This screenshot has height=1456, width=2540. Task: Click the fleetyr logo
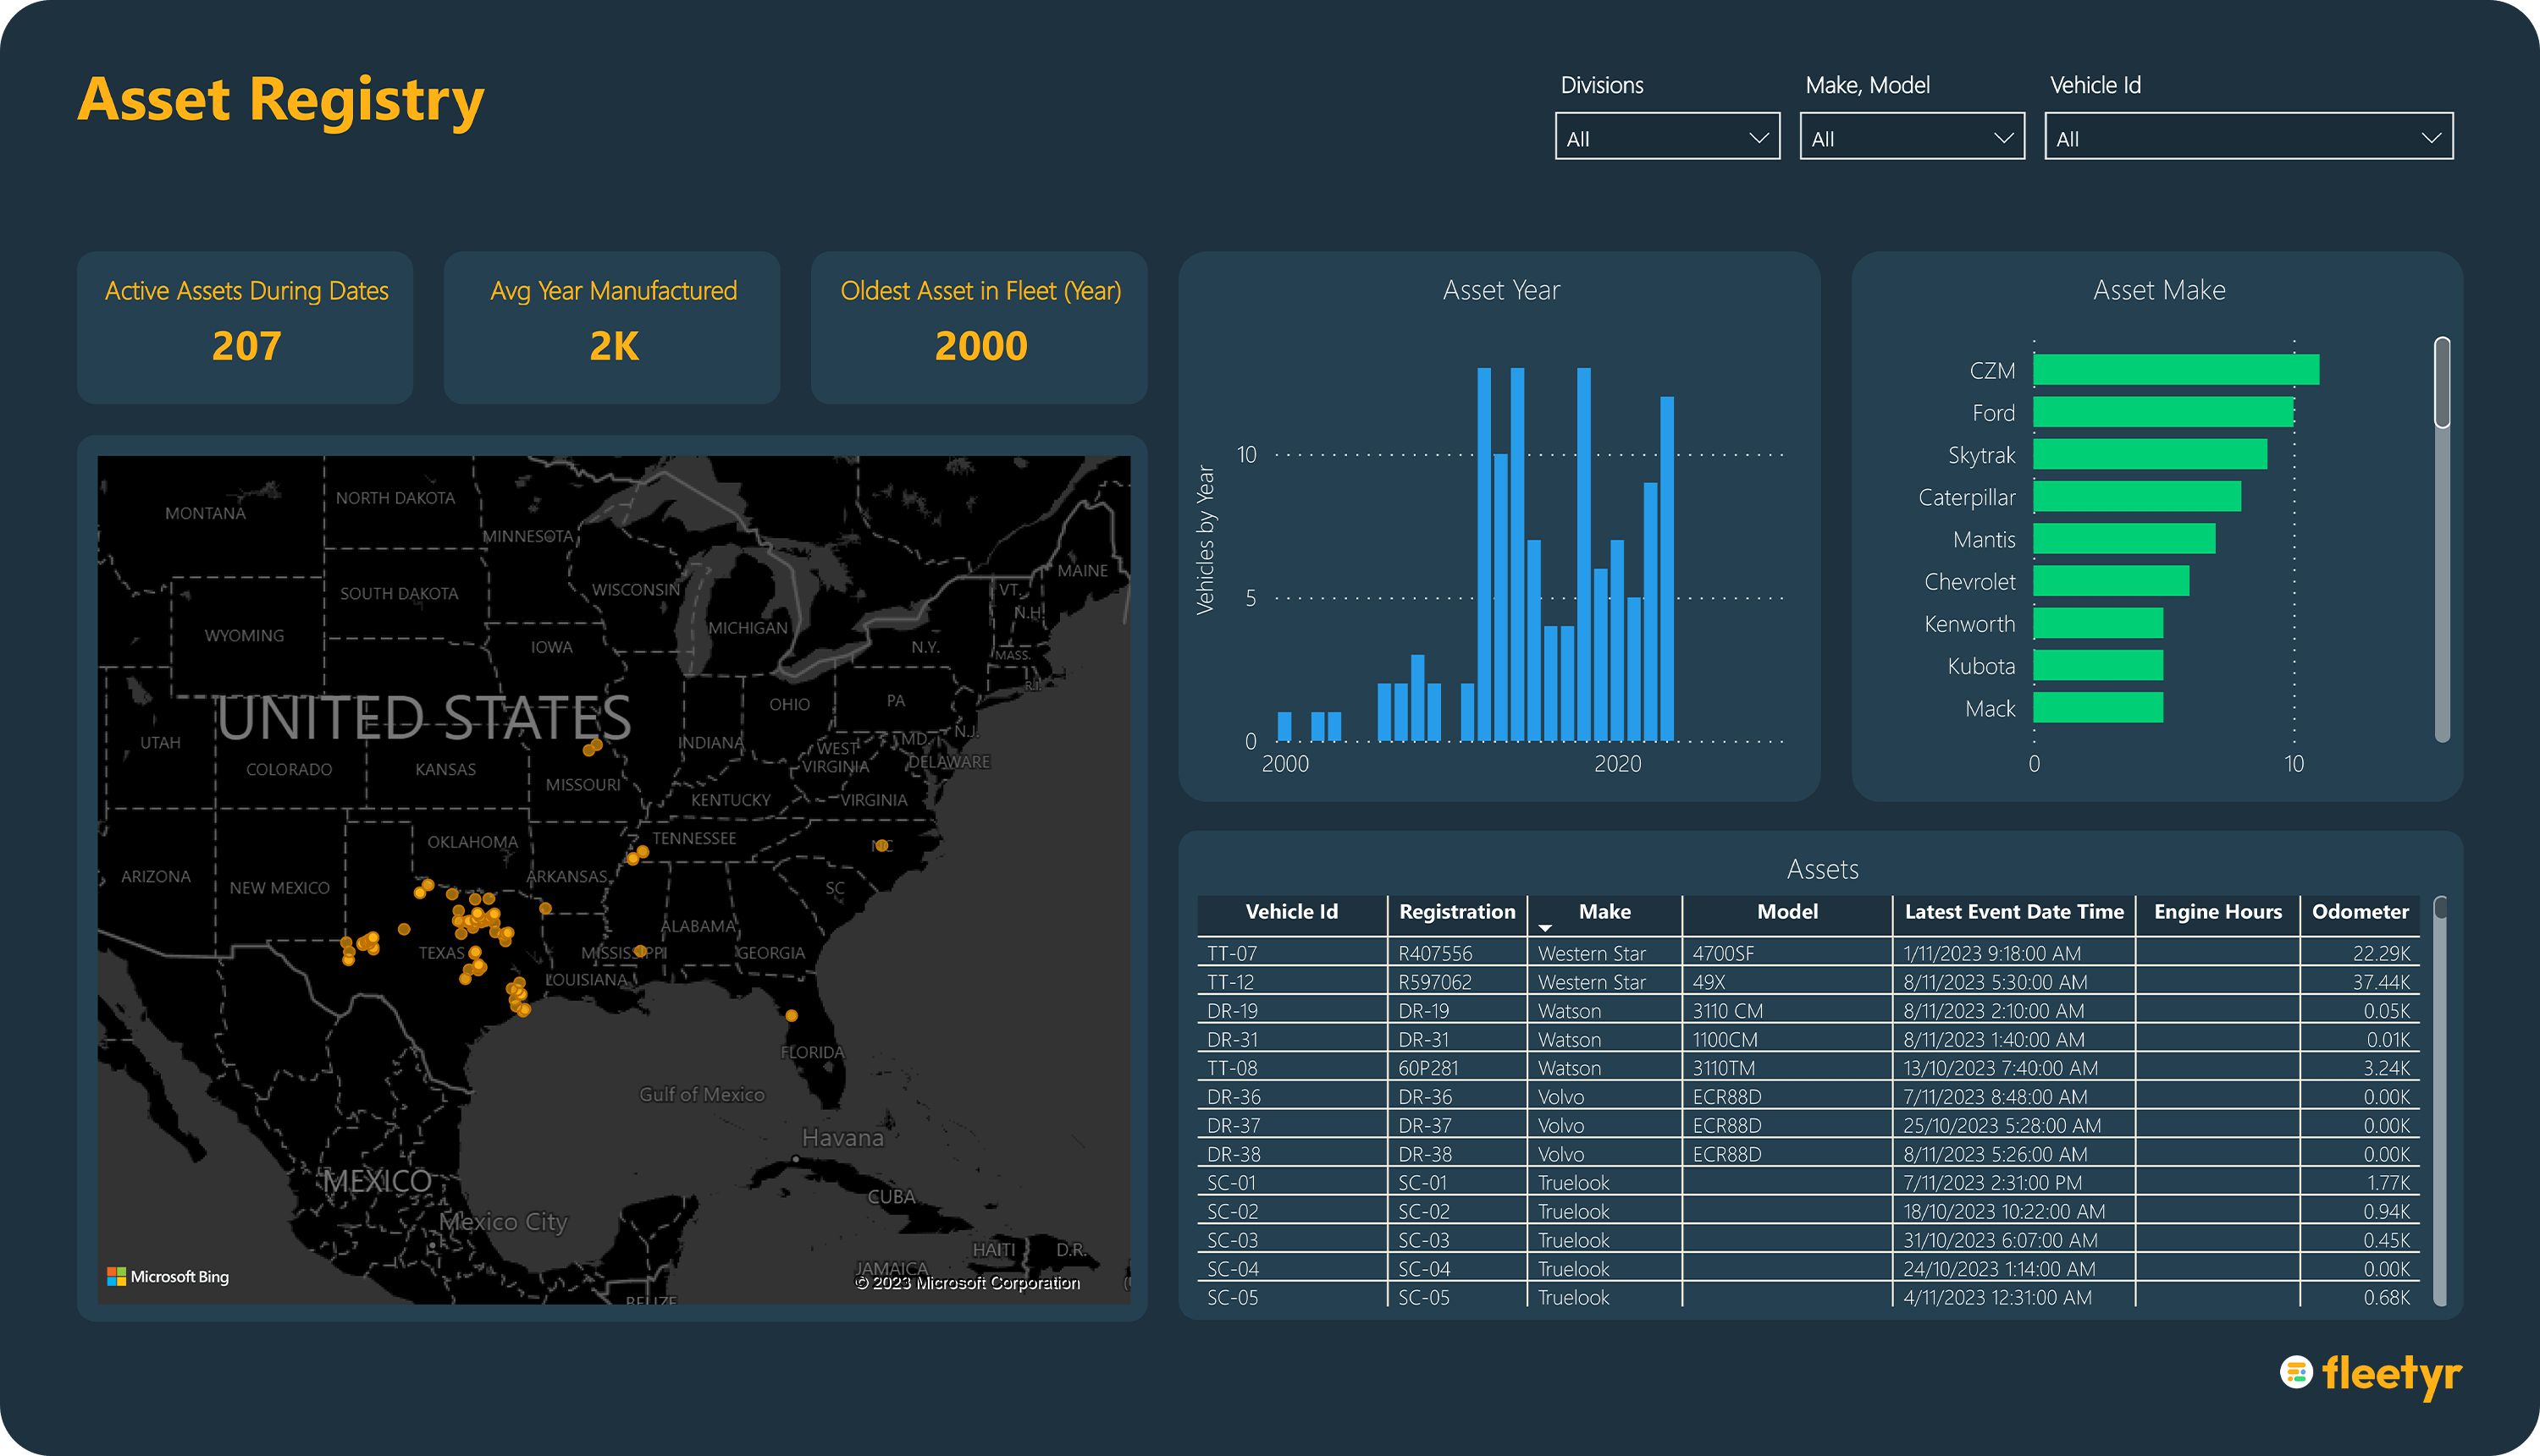(2371, 1374)
